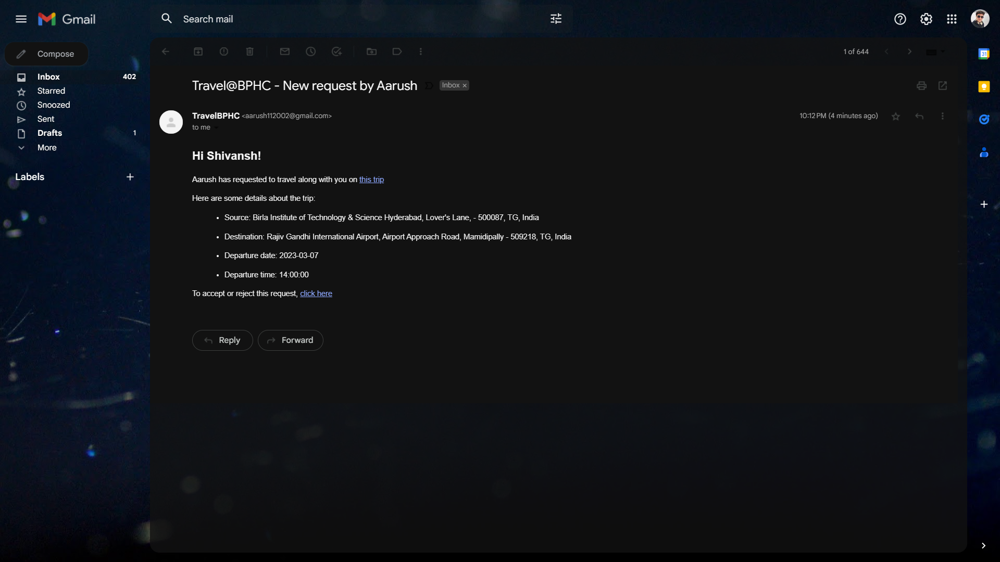Star the TravelBPHC message
1000x562 pixels.
pos(895,117)
